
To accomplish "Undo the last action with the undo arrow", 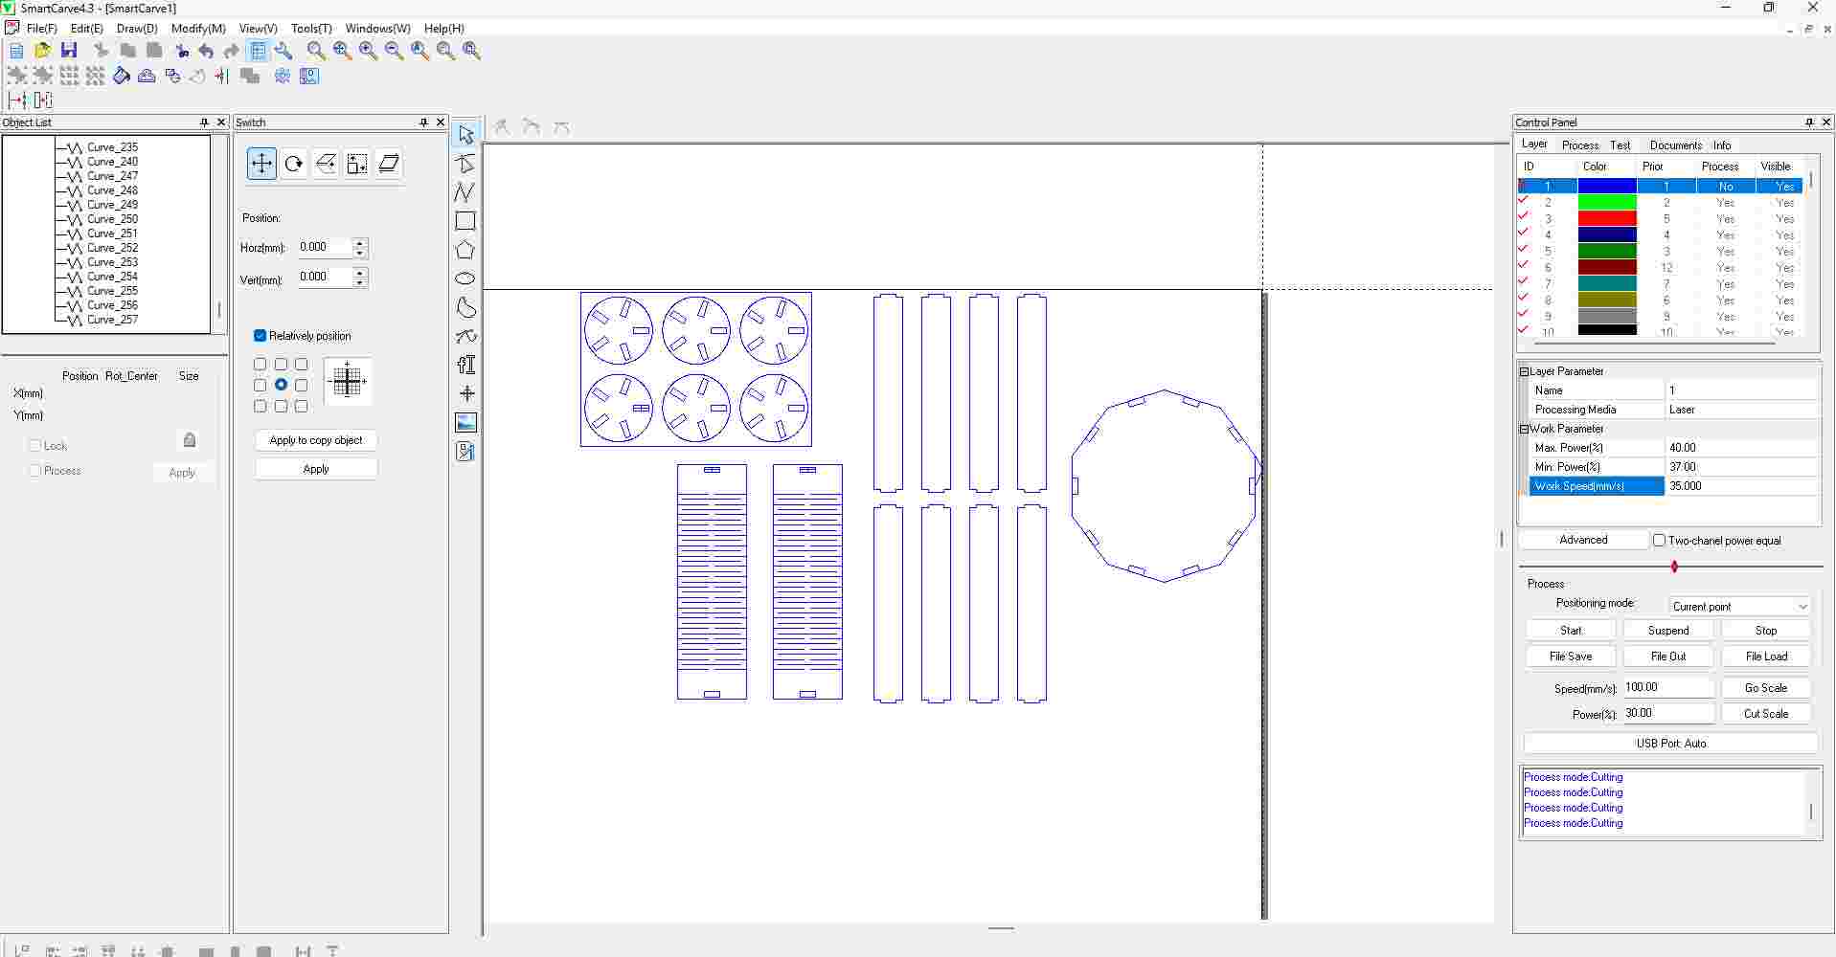I will click(206, 51).
